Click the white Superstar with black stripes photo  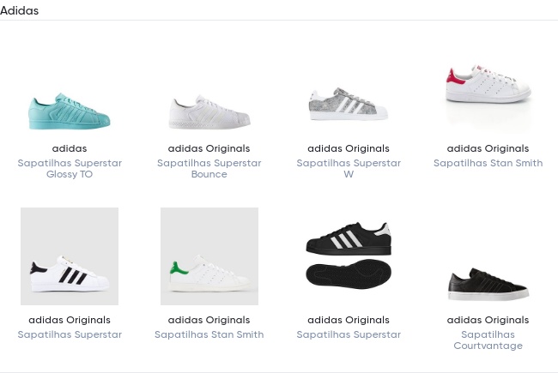click(x=70, y=256)
